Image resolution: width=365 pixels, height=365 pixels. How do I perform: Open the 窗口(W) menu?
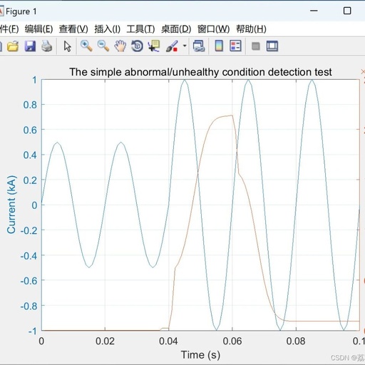pos(213,29)
